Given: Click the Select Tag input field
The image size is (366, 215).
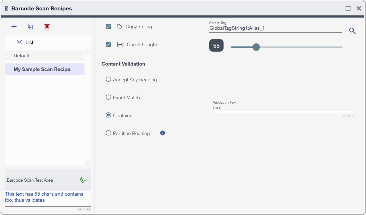Looking at the screenshot, I should (x=276, y=28).
